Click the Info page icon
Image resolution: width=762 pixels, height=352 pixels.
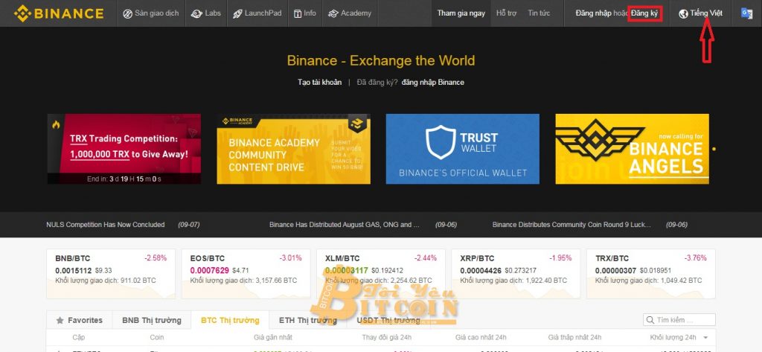pyautogui.click(x=298, y=13)
